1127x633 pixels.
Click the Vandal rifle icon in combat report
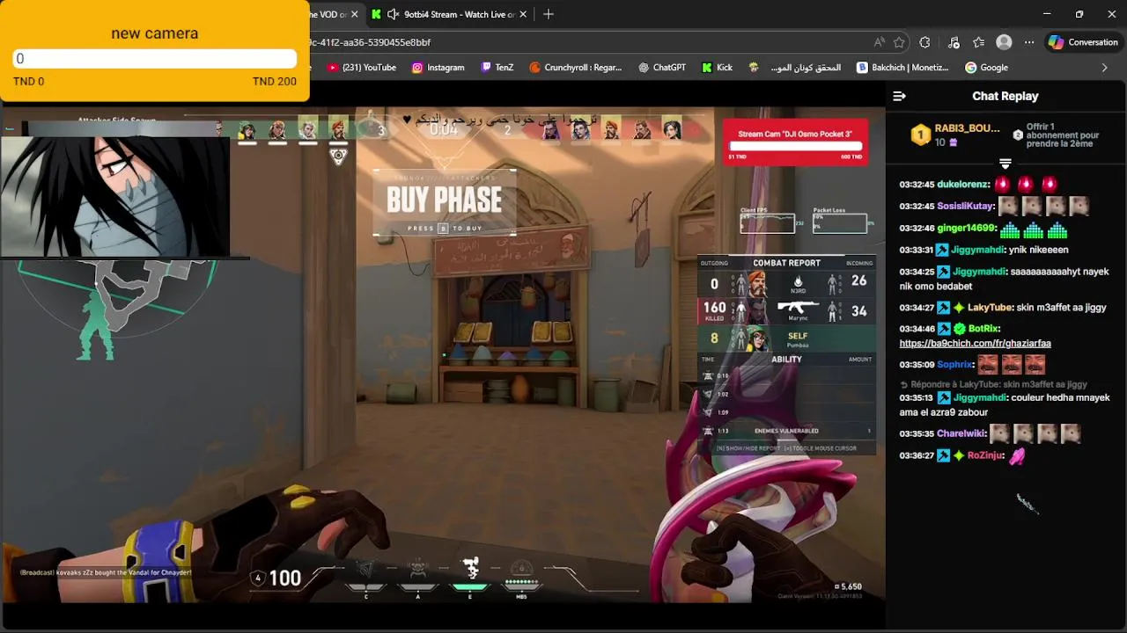pos(798,309)
